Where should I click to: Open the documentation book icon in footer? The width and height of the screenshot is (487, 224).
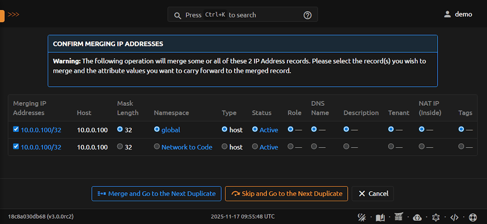pyautogui.click(x=380, y=217)
